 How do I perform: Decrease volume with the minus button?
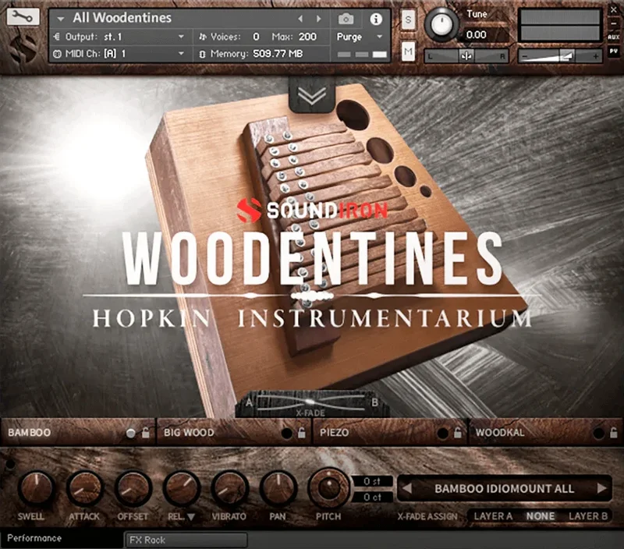(x=524, y=56)
